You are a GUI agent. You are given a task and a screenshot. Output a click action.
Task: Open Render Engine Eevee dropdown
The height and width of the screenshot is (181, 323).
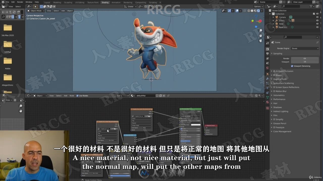tap(305, 49)
